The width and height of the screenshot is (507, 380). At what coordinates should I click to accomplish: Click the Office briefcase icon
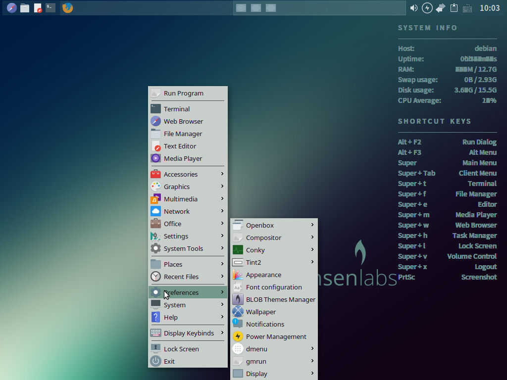click(155, 224)
